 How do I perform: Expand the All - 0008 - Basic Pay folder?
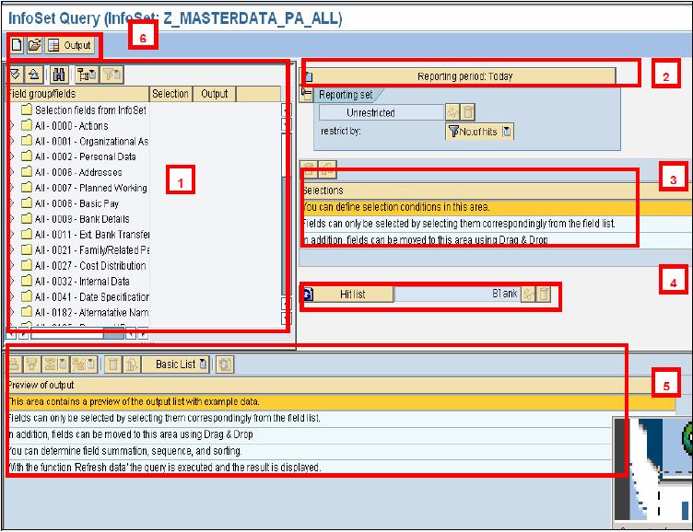click(12, 203)
